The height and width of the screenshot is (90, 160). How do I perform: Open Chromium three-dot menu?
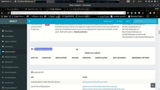tap(158, 13)
